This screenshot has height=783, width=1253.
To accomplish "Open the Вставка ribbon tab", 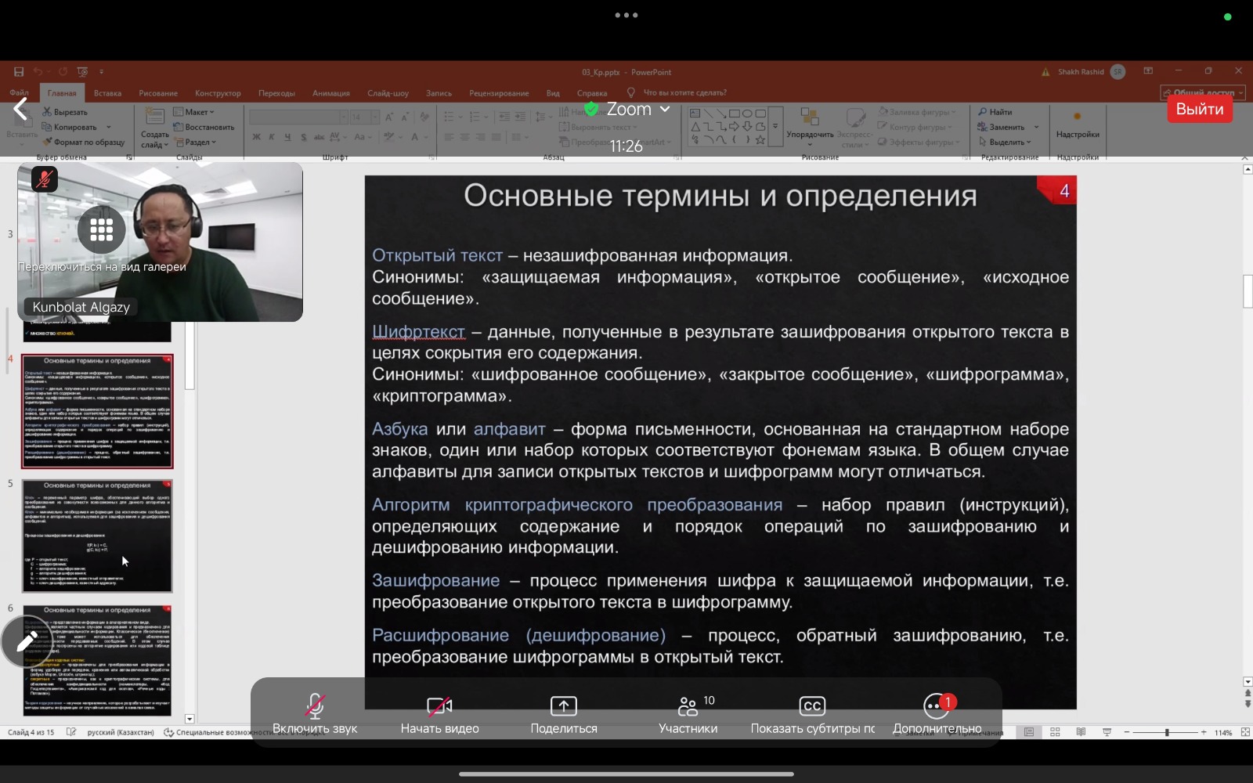I will [107, 93].
